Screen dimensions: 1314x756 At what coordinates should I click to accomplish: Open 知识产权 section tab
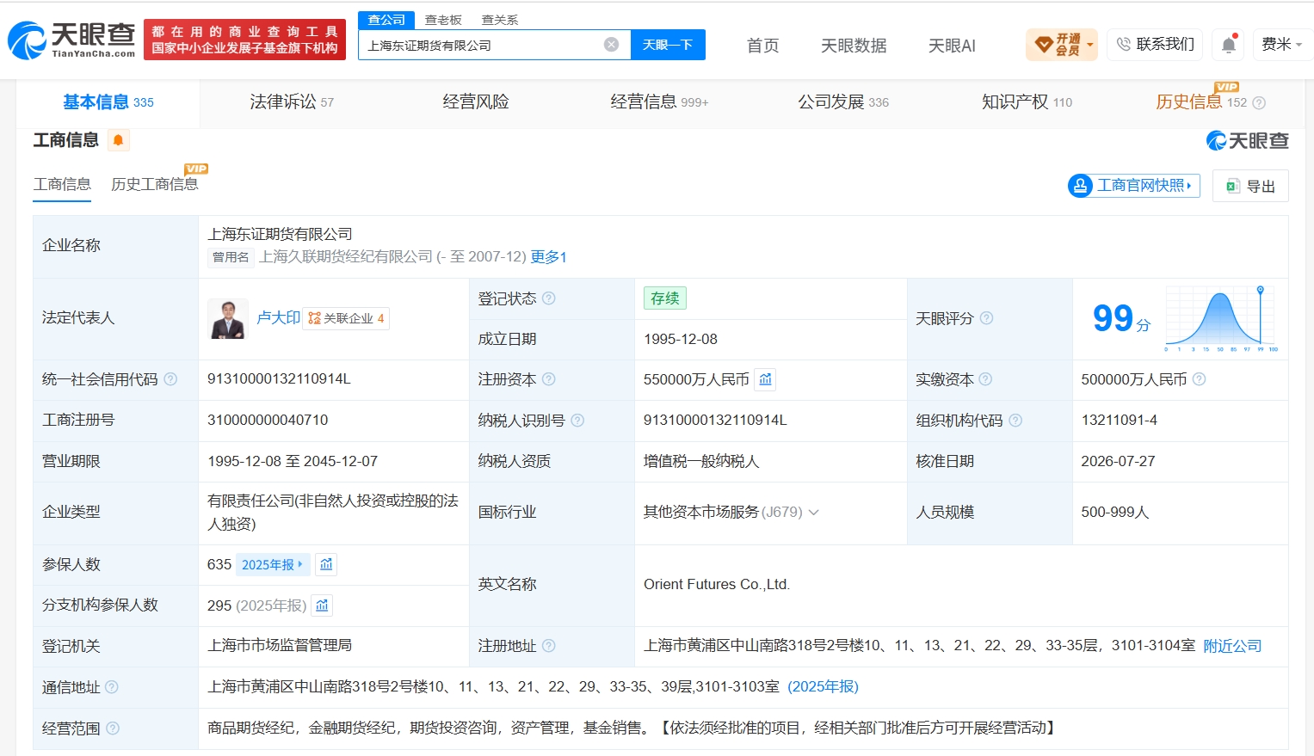(1027, 102)
